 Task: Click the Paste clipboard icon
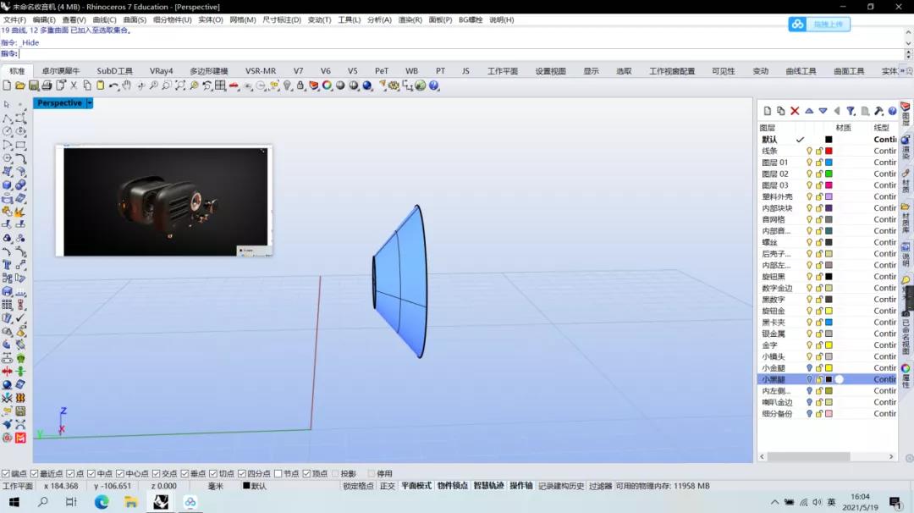[x=100, y=85]
